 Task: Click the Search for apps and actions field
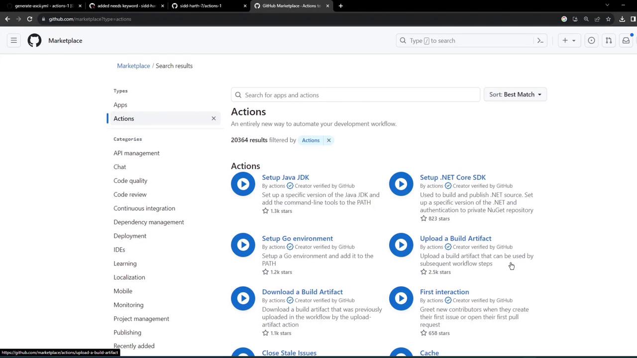tap(355, 95)
